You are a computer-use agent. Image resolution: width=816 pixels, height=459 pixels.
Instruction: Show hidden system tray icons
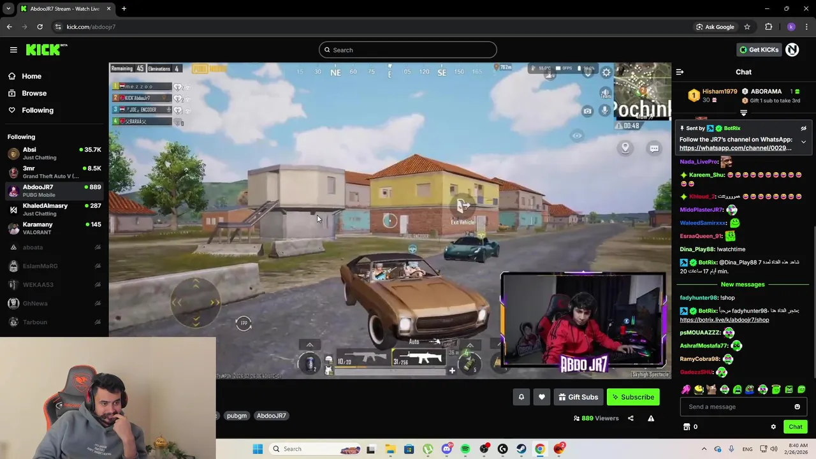704,449
